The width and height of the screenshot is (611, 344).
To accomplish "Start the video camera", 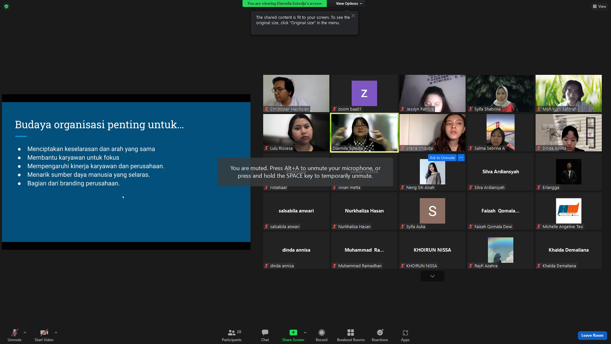I will 44,335.
